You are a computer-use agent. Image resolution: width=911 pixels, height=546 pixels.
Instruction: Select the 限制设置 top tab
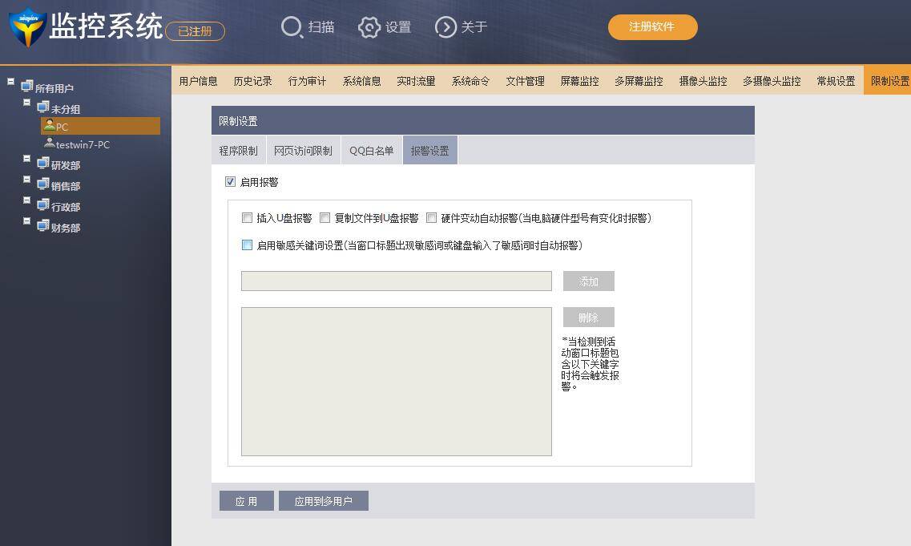click(x=889, y=81)
